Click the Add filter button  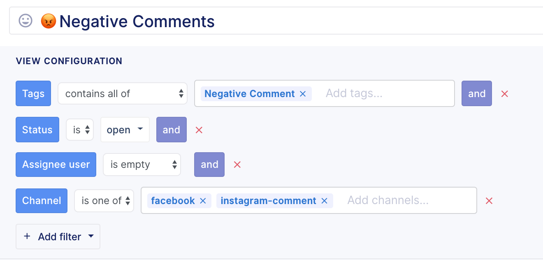58,237
